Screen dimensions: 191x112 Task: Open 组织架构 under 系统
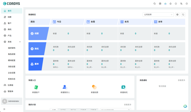pyautogui.click(x=12, y=48)
